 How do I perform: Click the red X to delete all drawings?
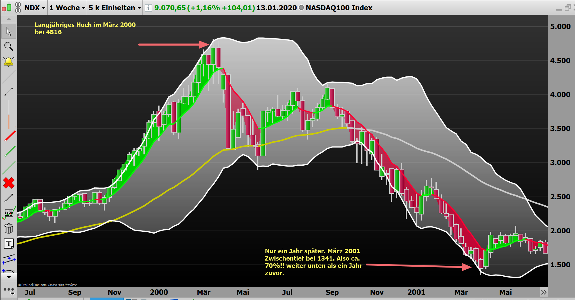(x=8, y=183)
